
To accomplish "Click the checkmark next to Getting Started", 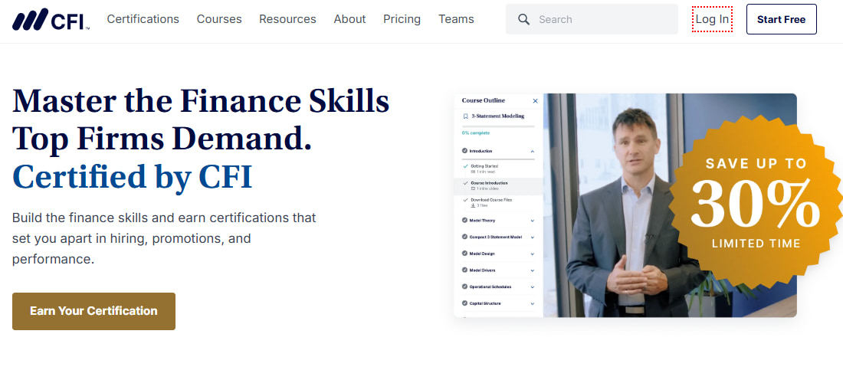I will click(x=465, y=166).
